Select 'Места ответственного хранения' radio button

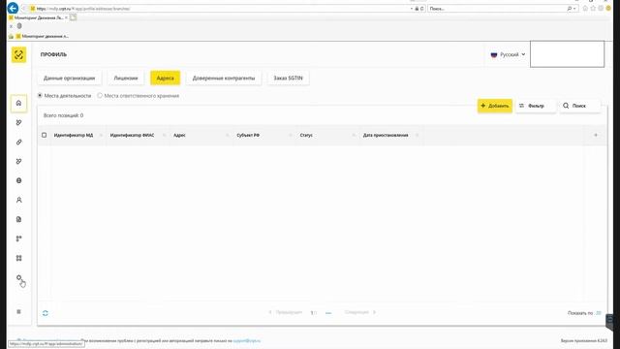coord(100,95)
